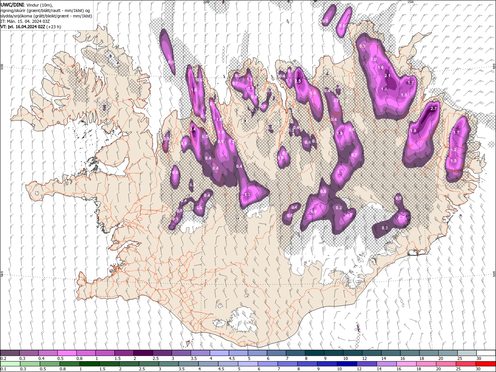Click the bright red rain swatch labeled 30
Screen dimensions: 496x372
[486, 364]
